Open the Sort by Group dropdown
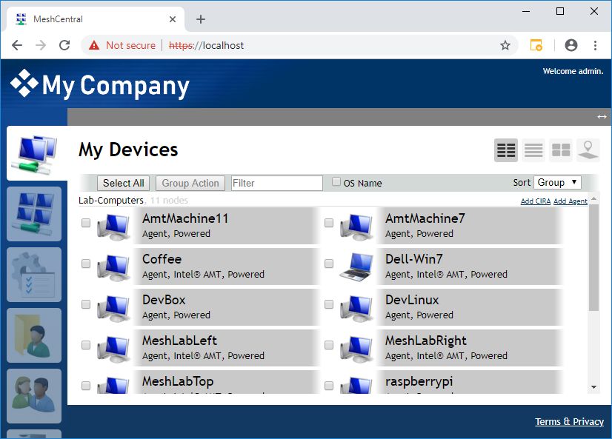Image resolution: width=612 pixels, height=439 pixels. click(x=557, y=182)
